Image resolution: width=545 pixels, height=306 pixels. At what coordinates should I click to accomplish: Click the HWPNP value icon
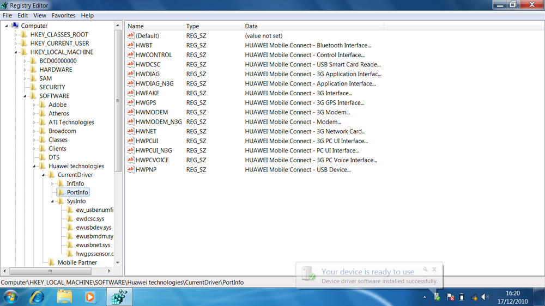[131, 169]
